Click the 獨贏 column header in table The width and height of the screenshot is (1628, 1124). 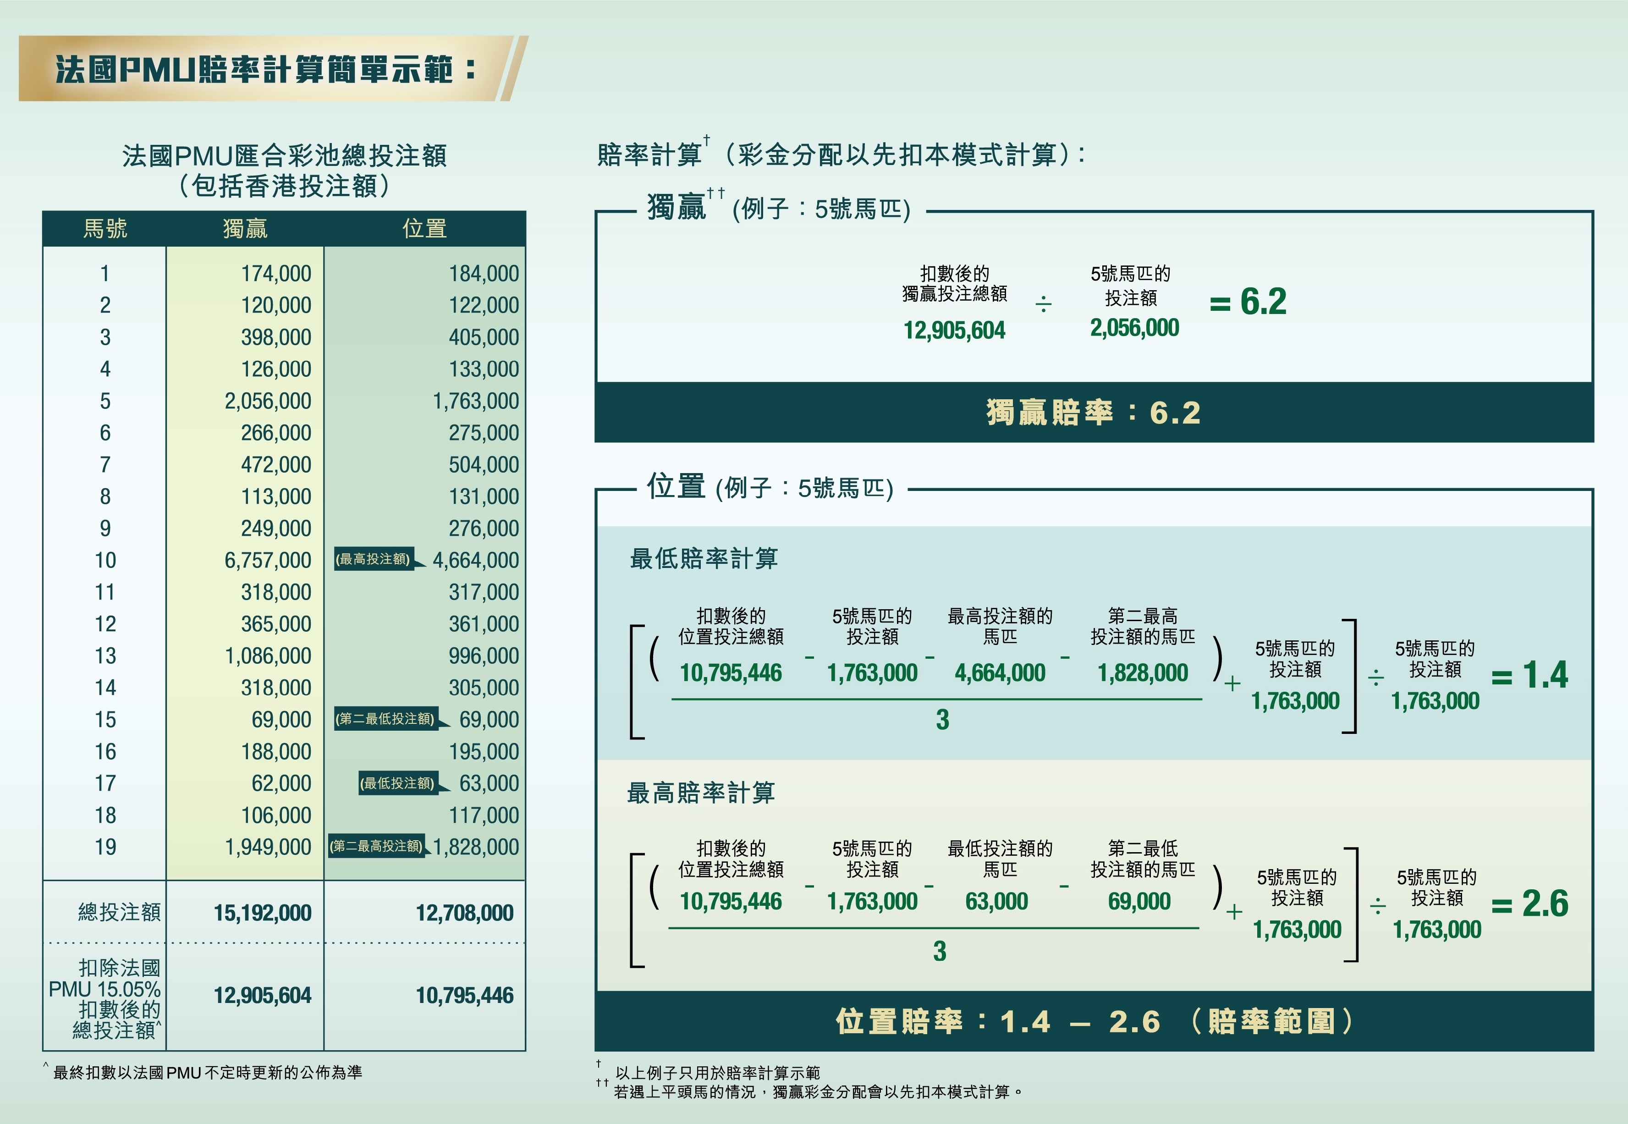click(x=244, y=228)
